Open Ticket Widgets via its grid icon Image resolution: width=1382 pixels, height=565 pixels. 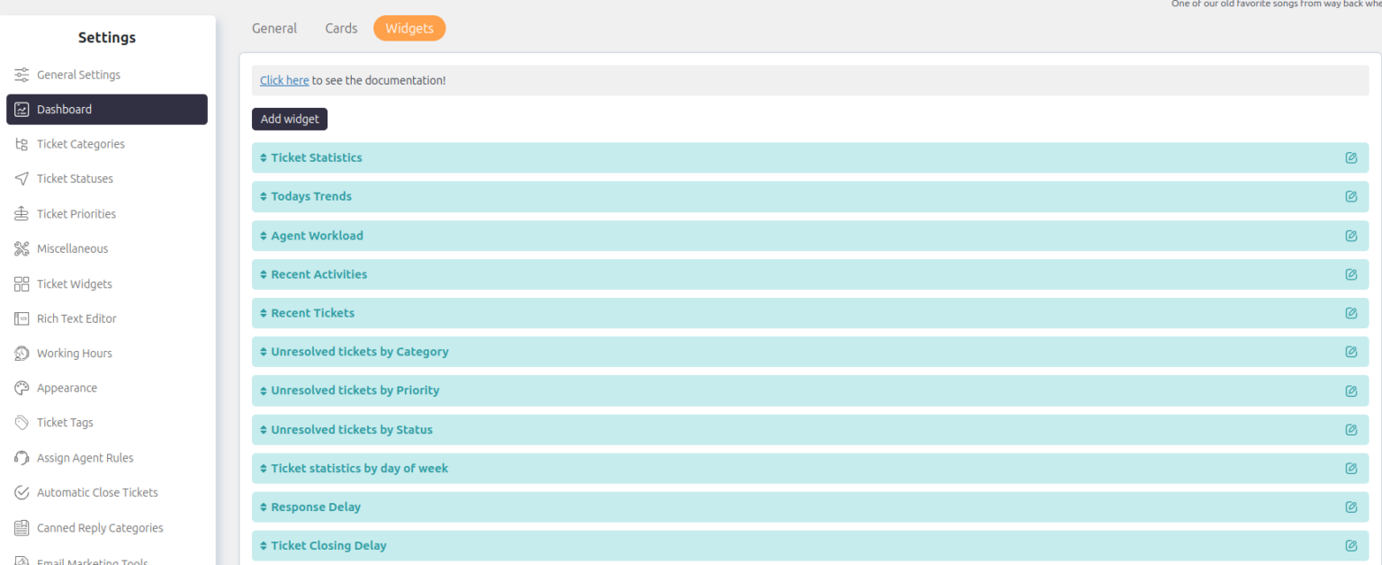20,283
